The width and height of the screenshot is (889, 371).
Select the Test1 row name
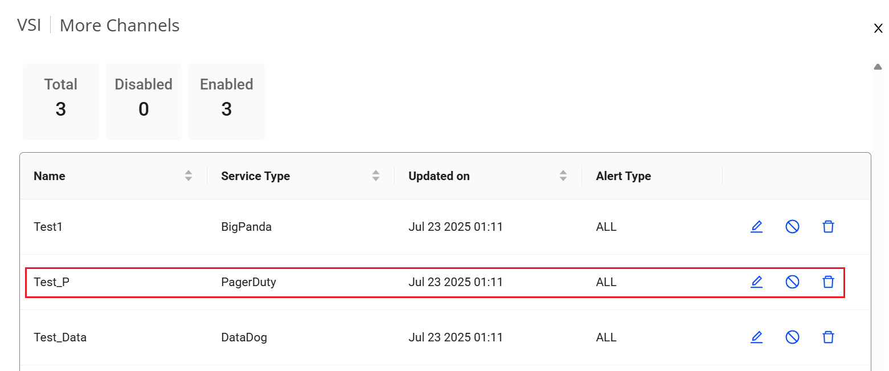pyautogui.click(x=48, y=227)
